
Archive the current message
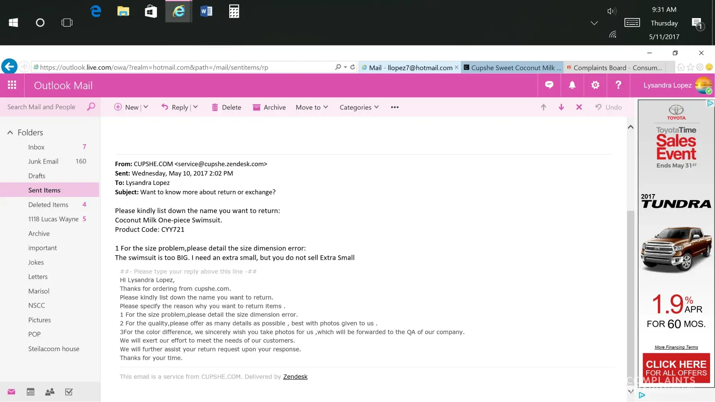(x=269, y=107)
